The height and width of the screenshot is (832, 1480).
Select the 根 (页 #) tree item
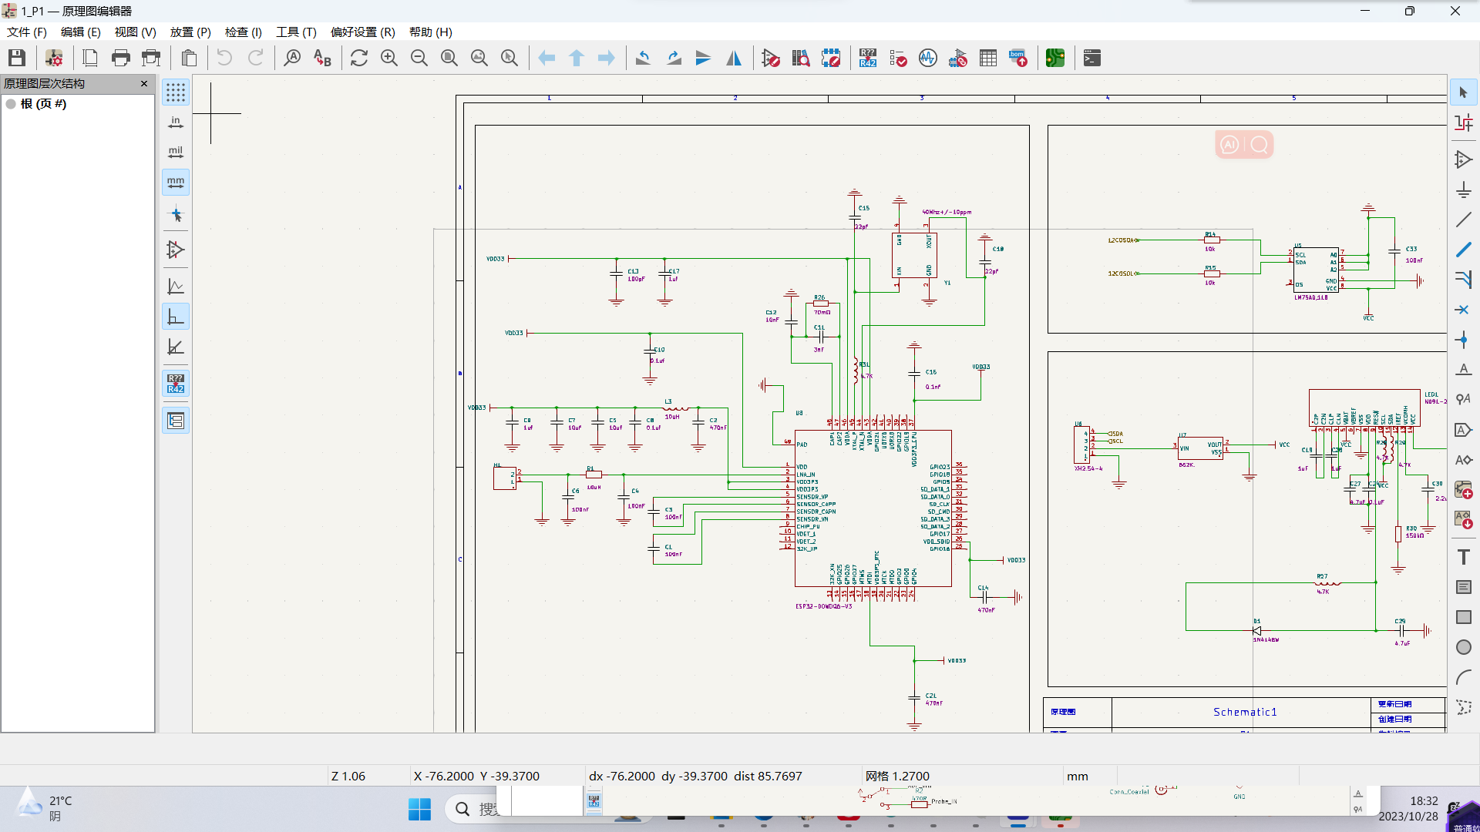tap(43, 103)
